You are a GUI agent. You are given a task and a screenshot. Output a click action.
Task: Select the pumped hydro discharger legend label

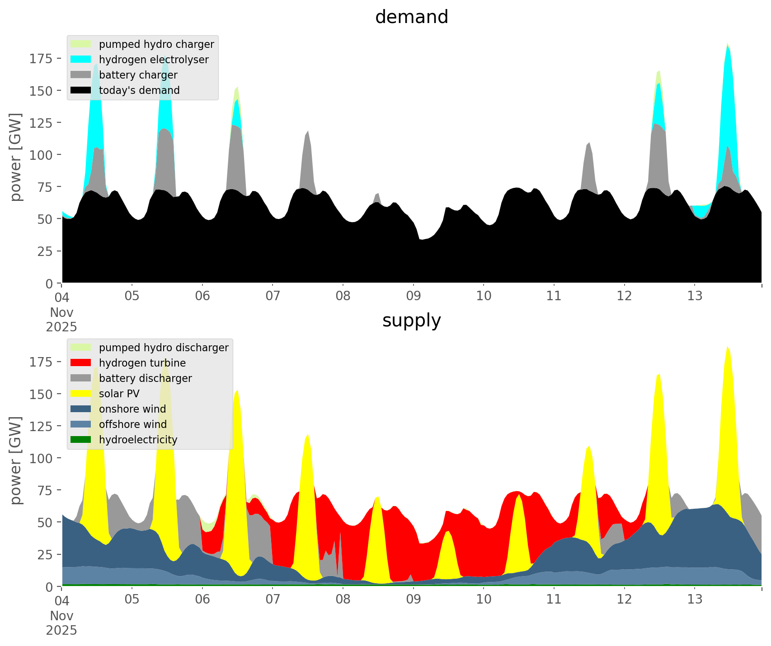point(164,348)
